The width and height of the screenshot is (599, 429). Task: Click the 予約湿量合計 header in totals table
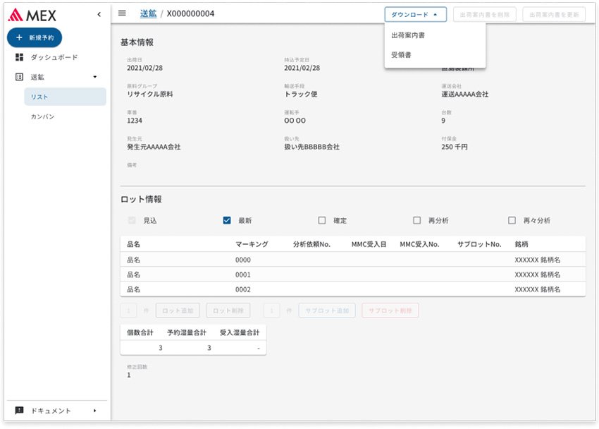[187, 332]
